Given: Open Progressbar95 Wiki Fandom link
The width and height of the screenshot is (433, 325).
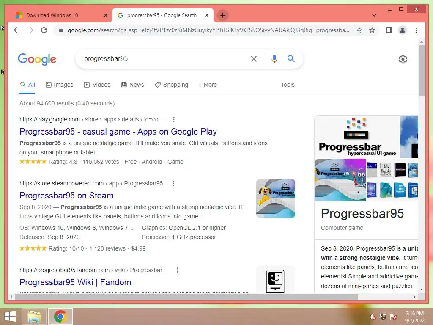Looking at the screenshot, I should point(75,282).
